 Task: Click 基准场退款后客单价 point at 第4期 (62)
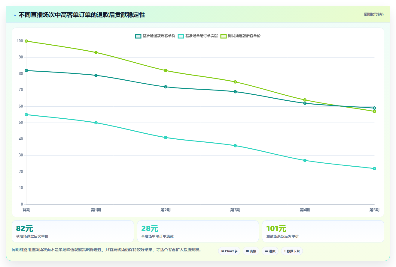point(305,103)
